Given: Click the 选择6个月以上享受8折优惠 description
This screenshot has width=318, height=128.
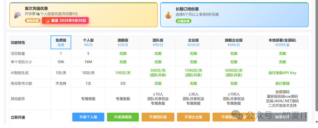Looking at the screenshot, I should (x=197, y=15).
